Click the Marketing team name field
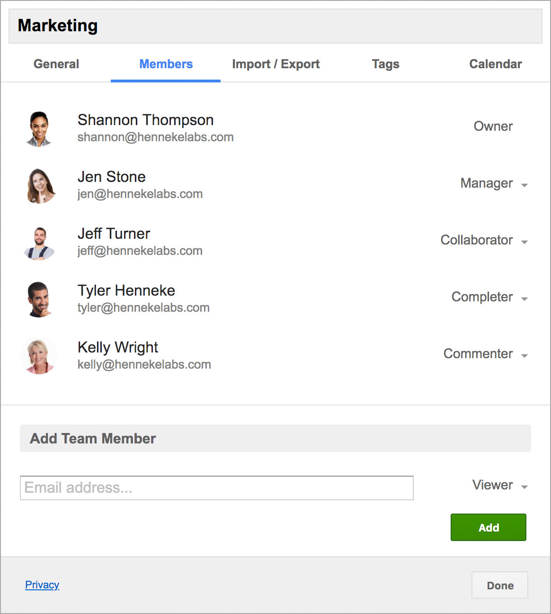551x614 pixels. click(275, 26)
